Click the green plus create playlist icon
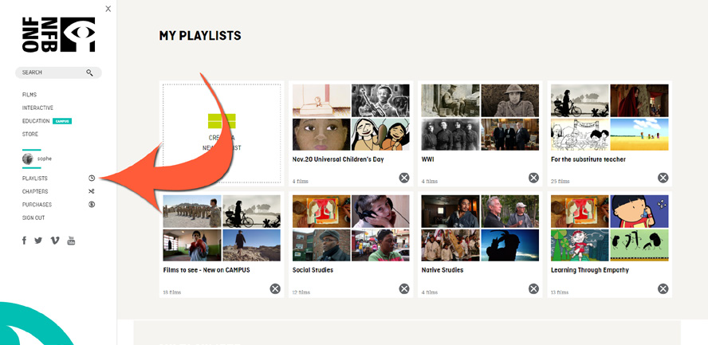 222,121
